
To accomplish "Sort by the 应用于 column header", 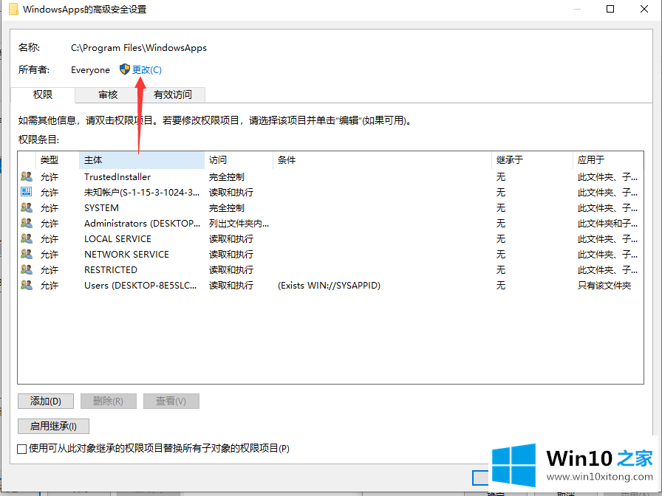I will pyautogui.click(x=608, y=160).
